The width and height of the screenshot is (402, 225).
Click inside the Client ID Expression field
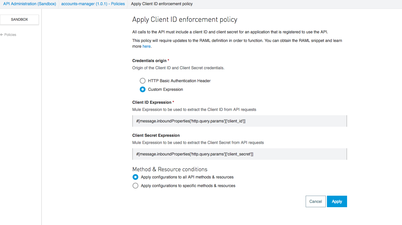coord(240,121)
